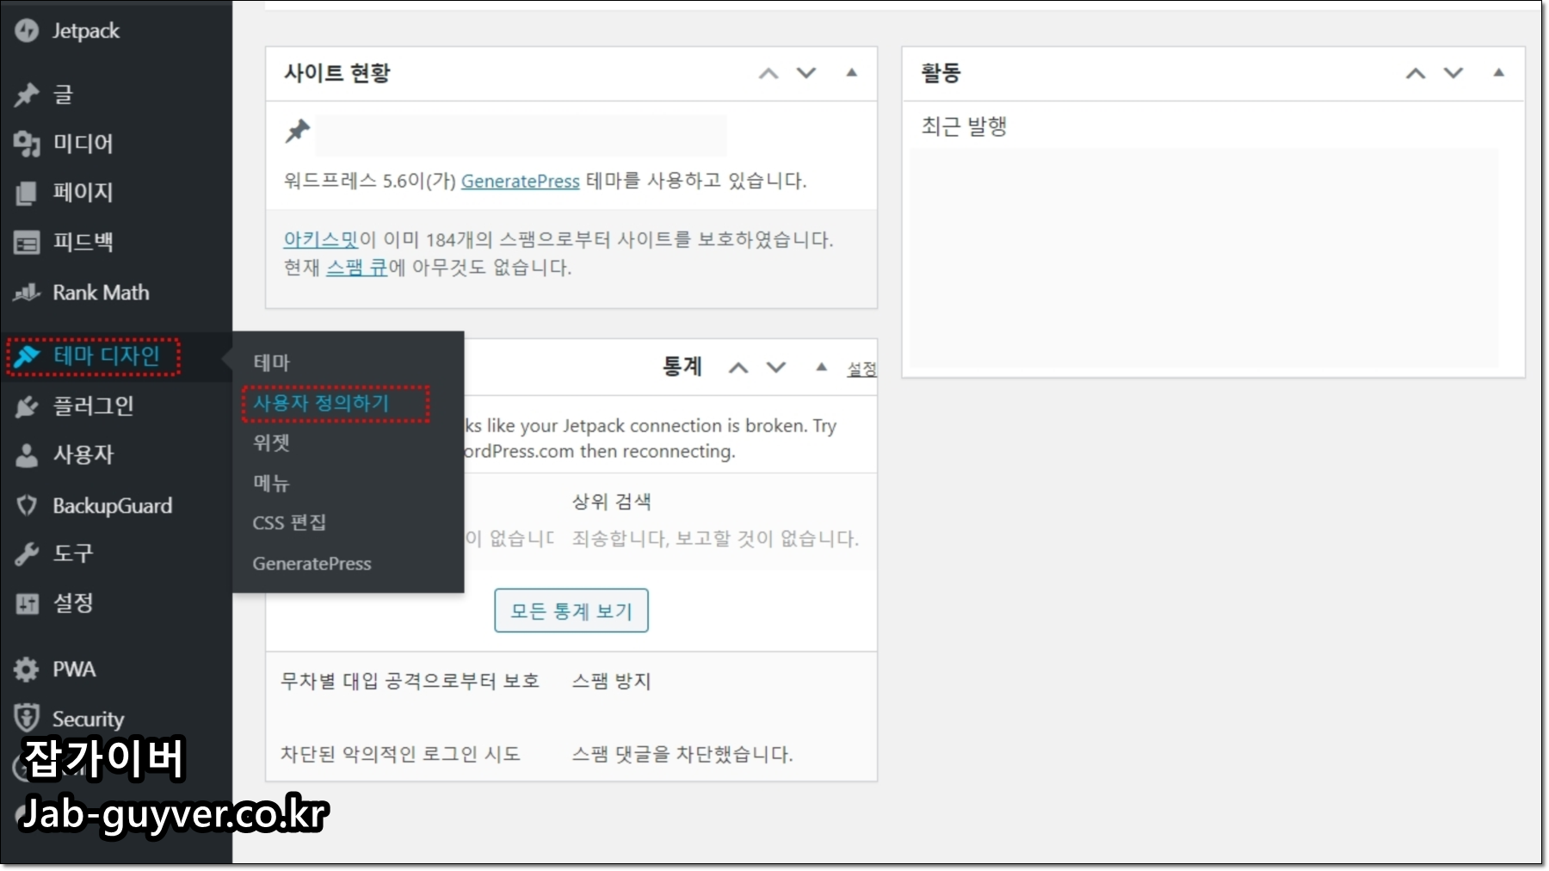Move 활동 panel up
The image size is (1549, 871).
pyautogui.click(x=1416, y=73)
